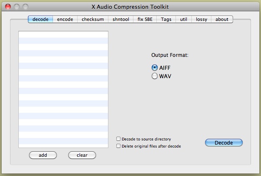The width and height of the screenshot is (261, 176).
Task: Go to the fix SBE tab
Action: coord(145,19)
